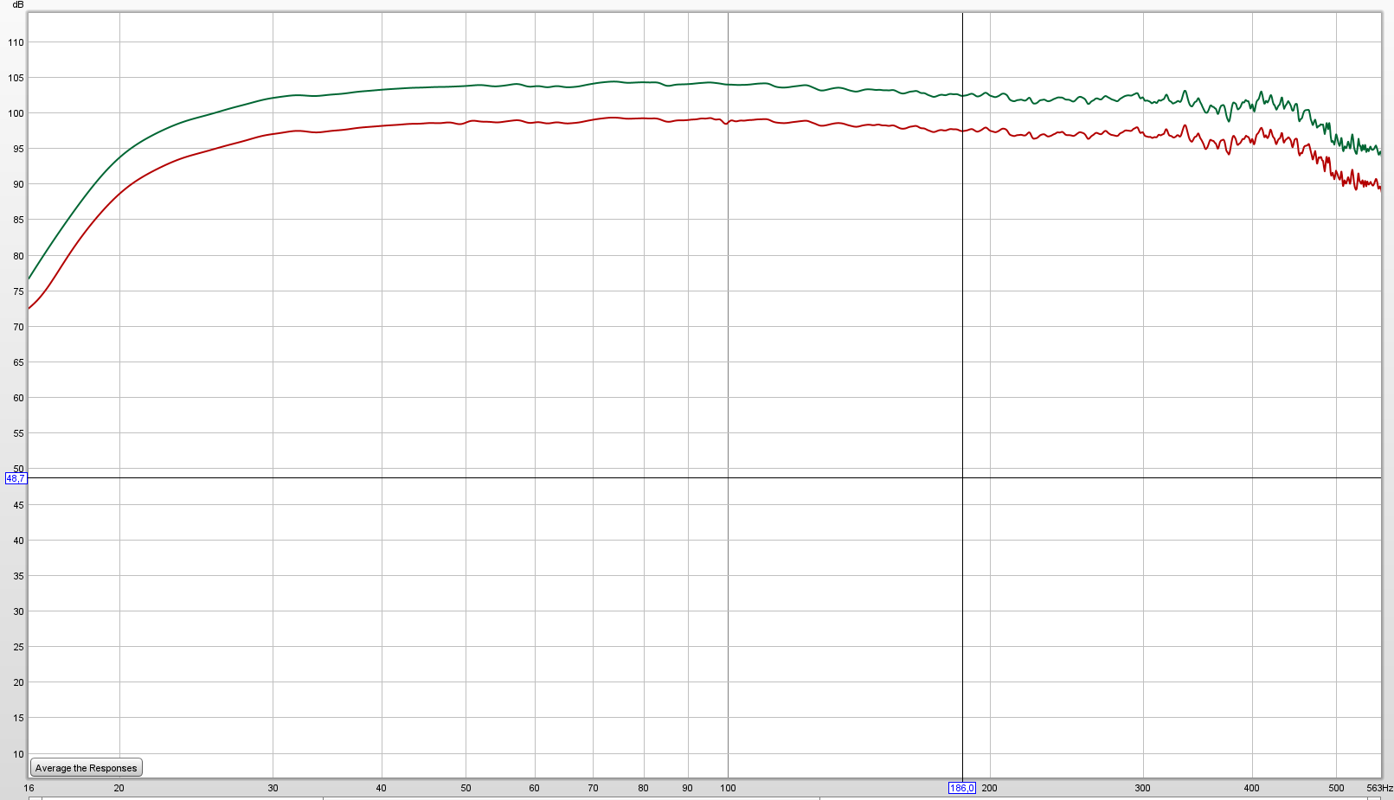This screenshot has height=800, width=1394.
Task: Click the 16 label at the frequency axis start
Action: pyautogui.click(x=29, y=788)
